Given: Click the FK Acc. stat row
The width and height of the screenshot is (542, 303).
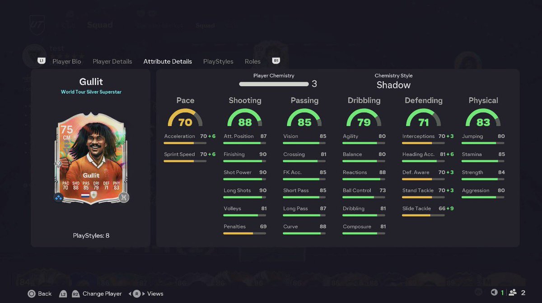Looking at the screenshot, I should click(304, 174).
